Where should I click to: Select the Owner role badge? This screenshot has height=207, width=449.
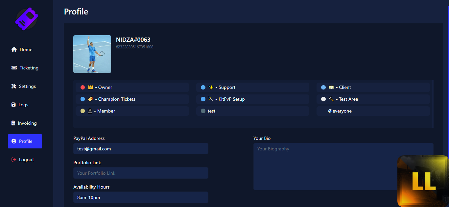132,87
